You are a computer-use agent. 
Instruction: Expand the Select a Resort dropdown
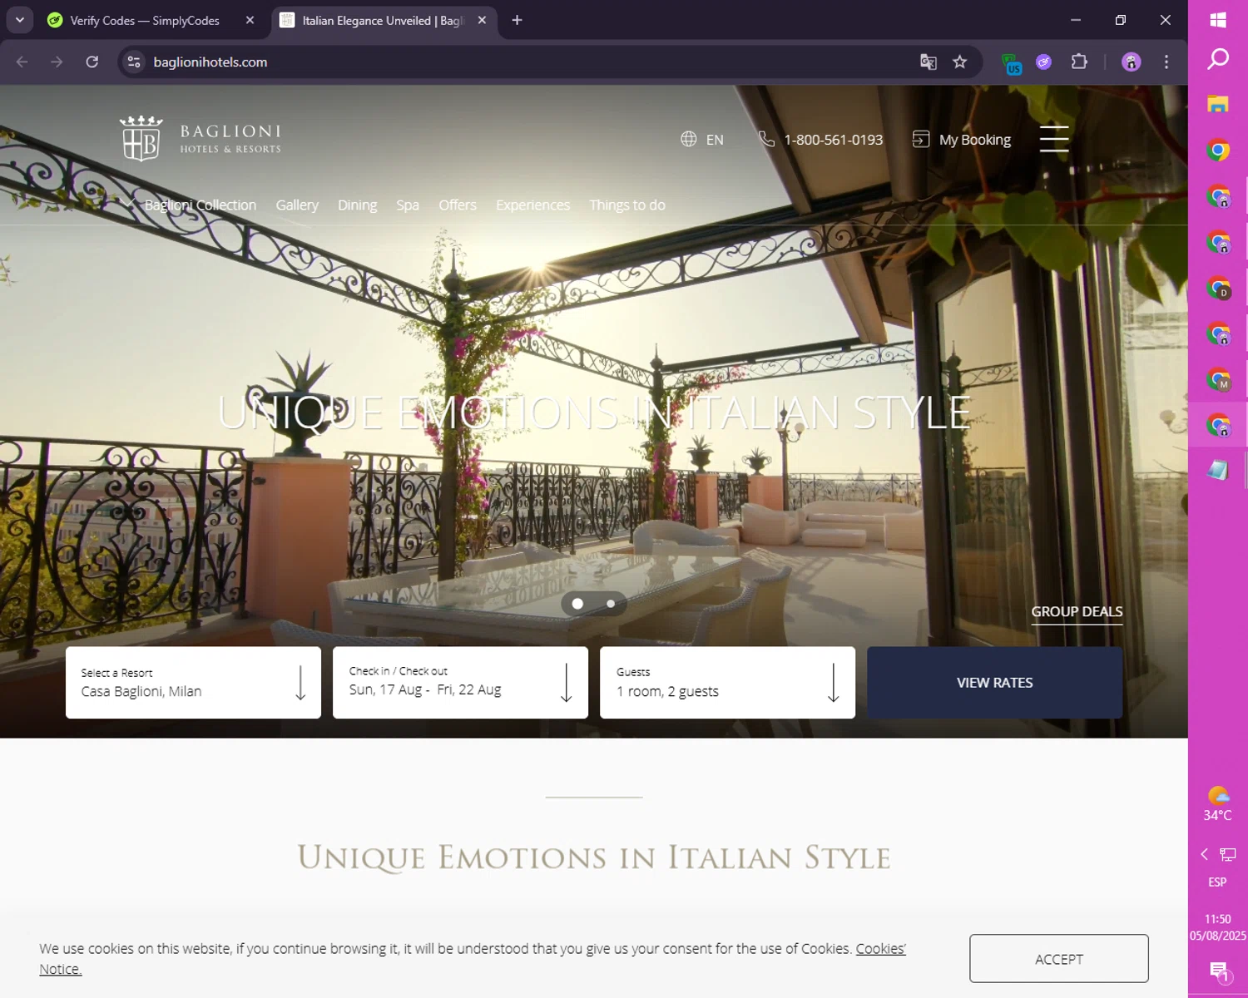pyautogui.click(x=193, y=683)
